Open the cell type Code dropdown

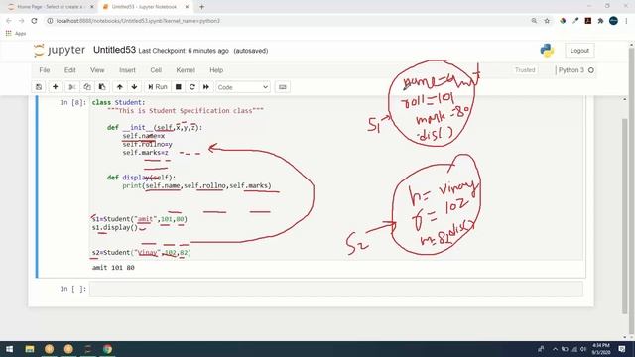(243, 87)
